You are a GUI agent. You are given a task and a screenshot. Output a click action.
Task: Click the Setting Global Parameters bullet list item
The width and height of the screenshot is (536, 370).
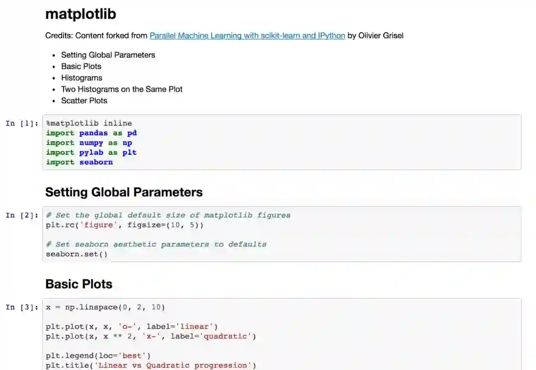pyautogui.click(x=108, y=55)
